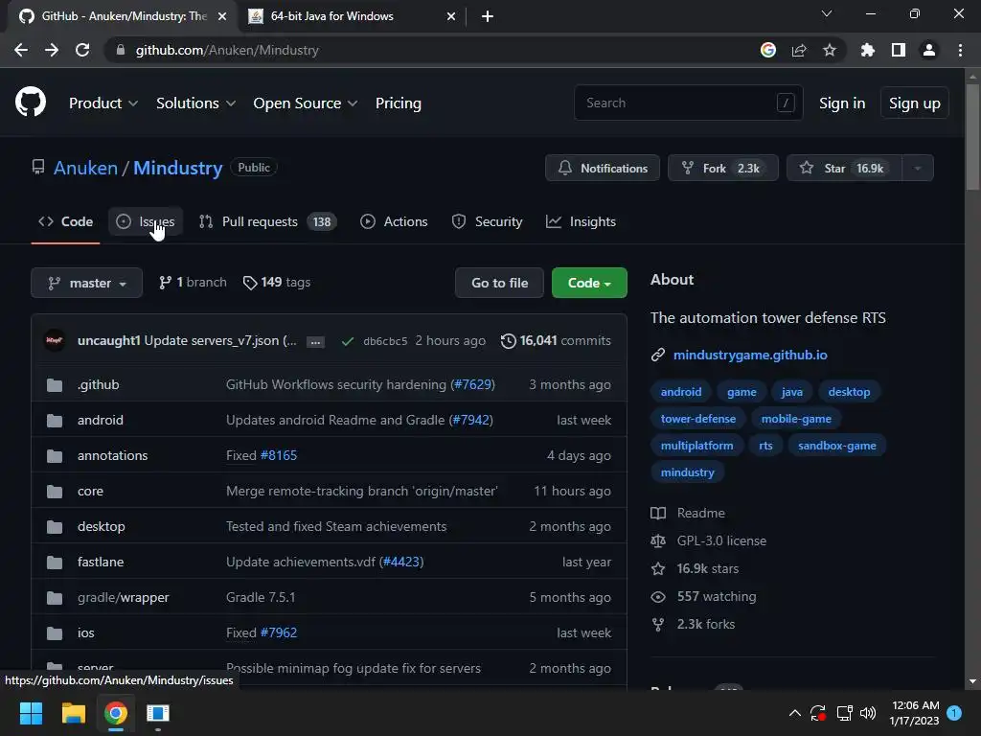Screen dimensions: 981x736
Task: Reload the page with the refresh icon
Action: click(x=82, y=50)
